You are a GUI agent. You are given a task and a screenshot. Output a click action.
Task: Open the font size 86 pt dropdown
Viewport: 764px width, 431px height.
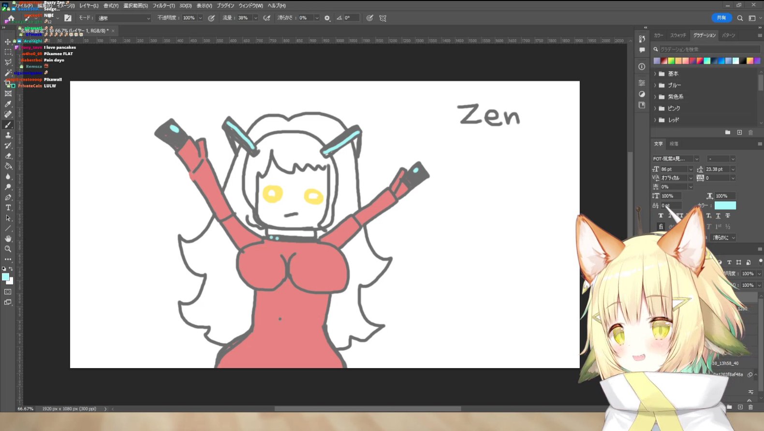691,169
